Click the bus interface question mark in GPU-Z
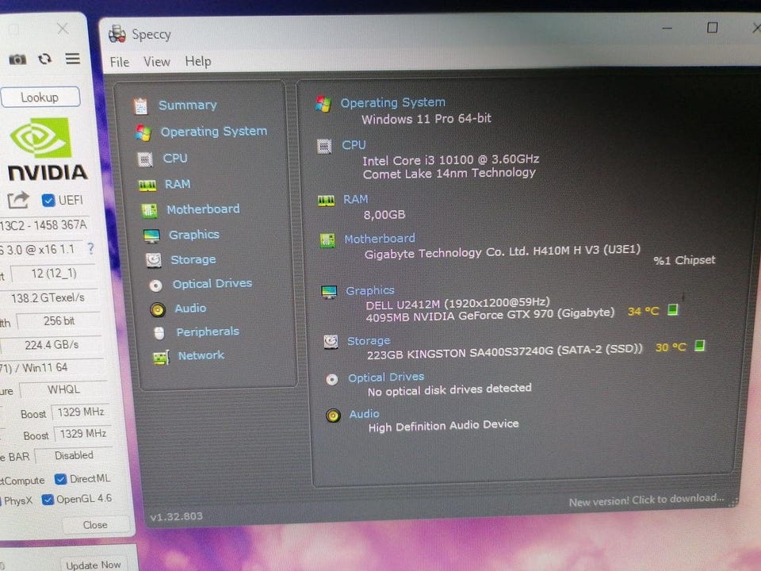Screen dimensions: 761x571 (x=90, y=248)
